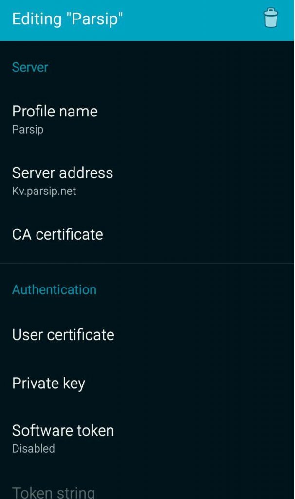Tap the Parsip value under Profile name
Image resolution: width=295 pixels, height=499 pixels.
[x=28, y=130]
